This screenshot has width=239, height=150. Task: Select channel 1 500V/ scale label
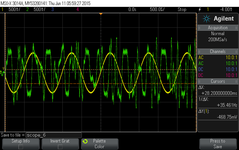pyautogui.click(x=14, y=10)
